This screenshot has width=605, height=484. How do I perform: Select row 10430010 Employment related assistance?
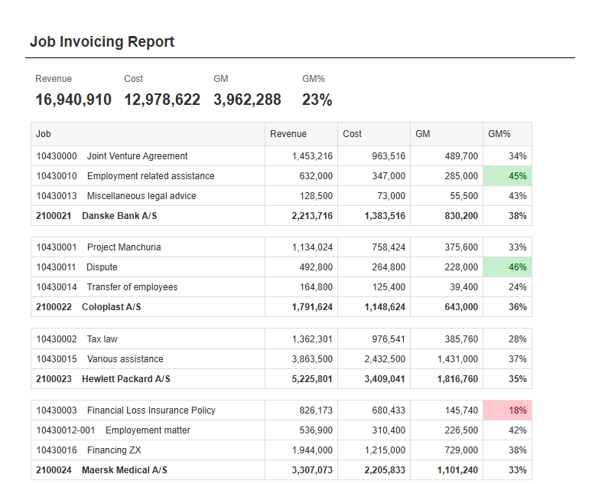click(281, 176)
